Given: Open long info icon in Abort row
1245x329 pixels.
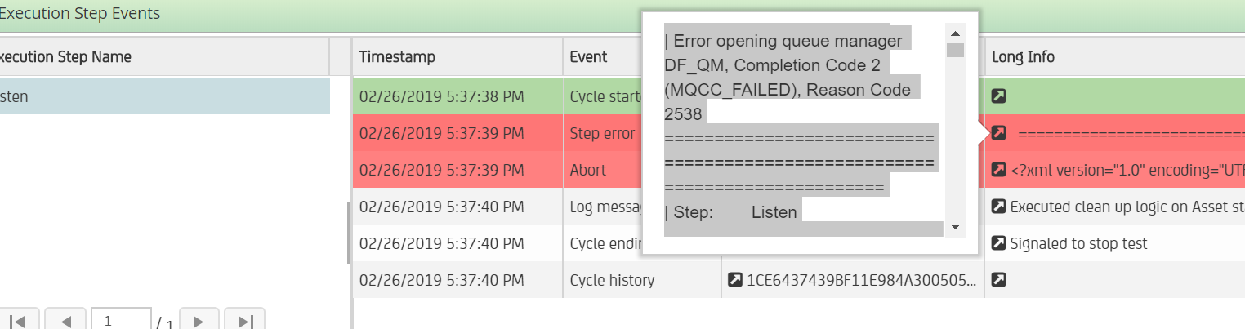Looking at the screenshot, I should (998, 170).
